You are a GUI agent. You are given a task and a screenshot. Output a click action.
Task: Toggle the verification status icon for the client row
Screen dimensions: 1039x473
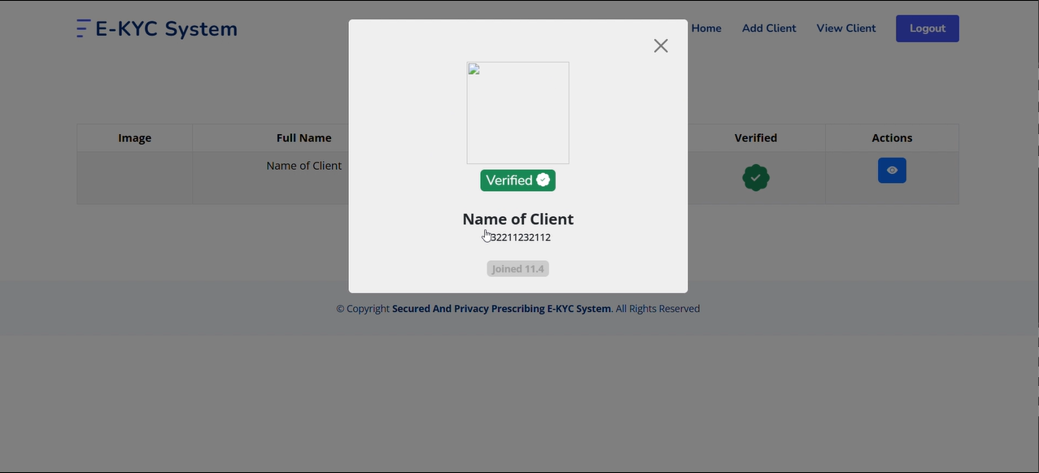pyautogui.click(x=755, y=177)
